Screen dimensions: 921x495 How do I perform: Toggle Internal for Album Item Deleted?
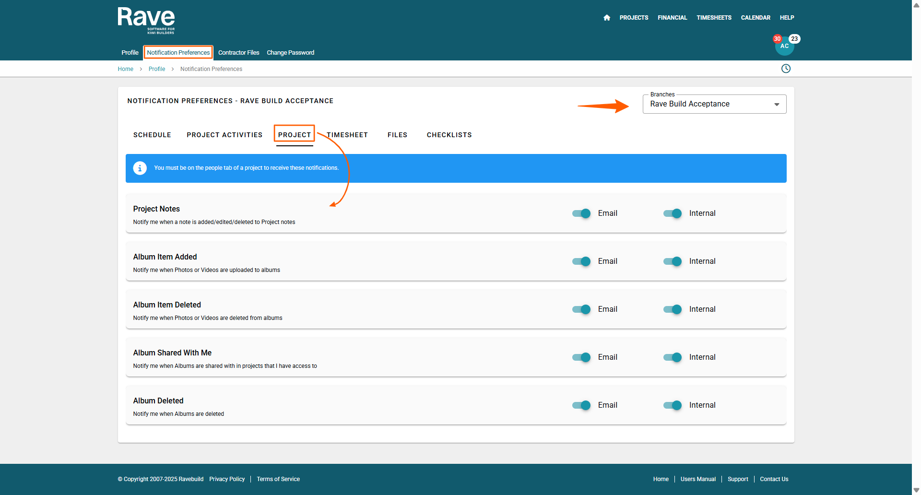[673, 309]
